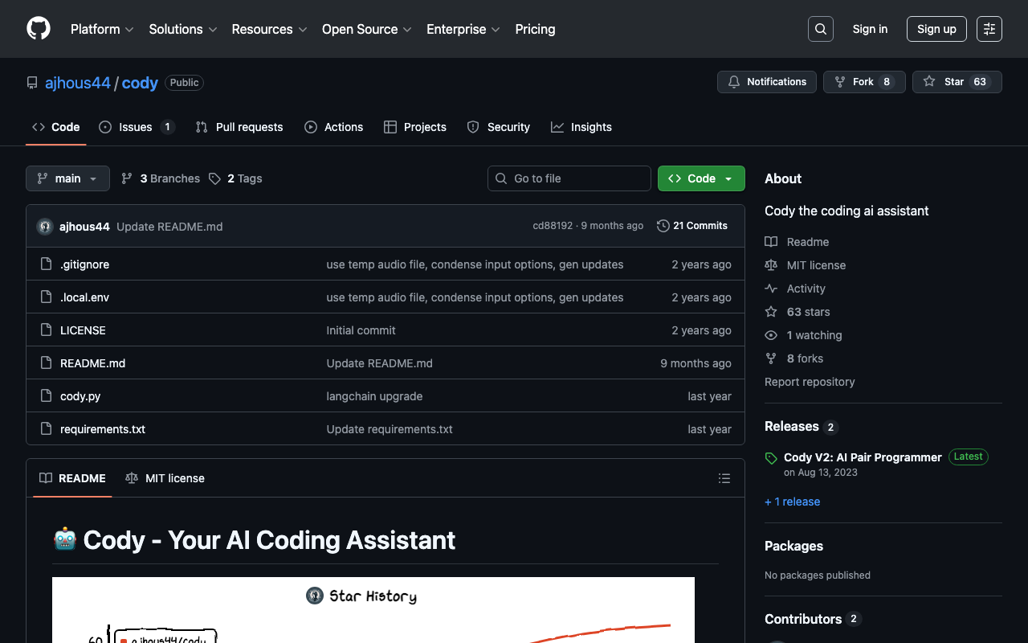Open the green Code dropdown

[x=700, y=178]
